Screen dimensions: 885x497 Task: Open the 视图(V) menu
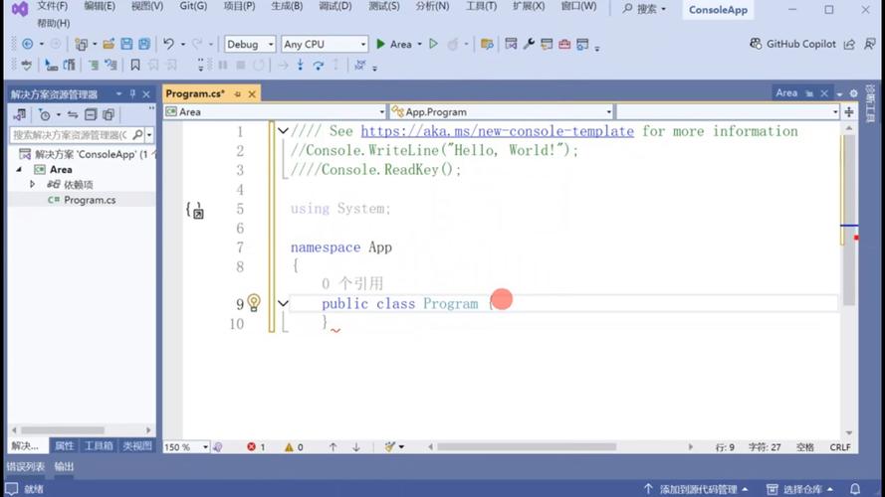click(x=147, y=6)
